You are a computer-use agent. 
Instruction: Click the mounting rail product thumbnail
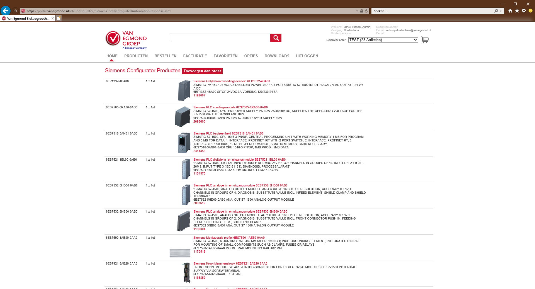[x=180, y=253]
